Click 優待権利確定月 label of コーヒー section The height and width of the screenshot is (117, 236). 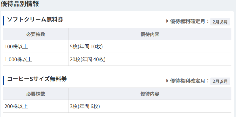(188, 81)
